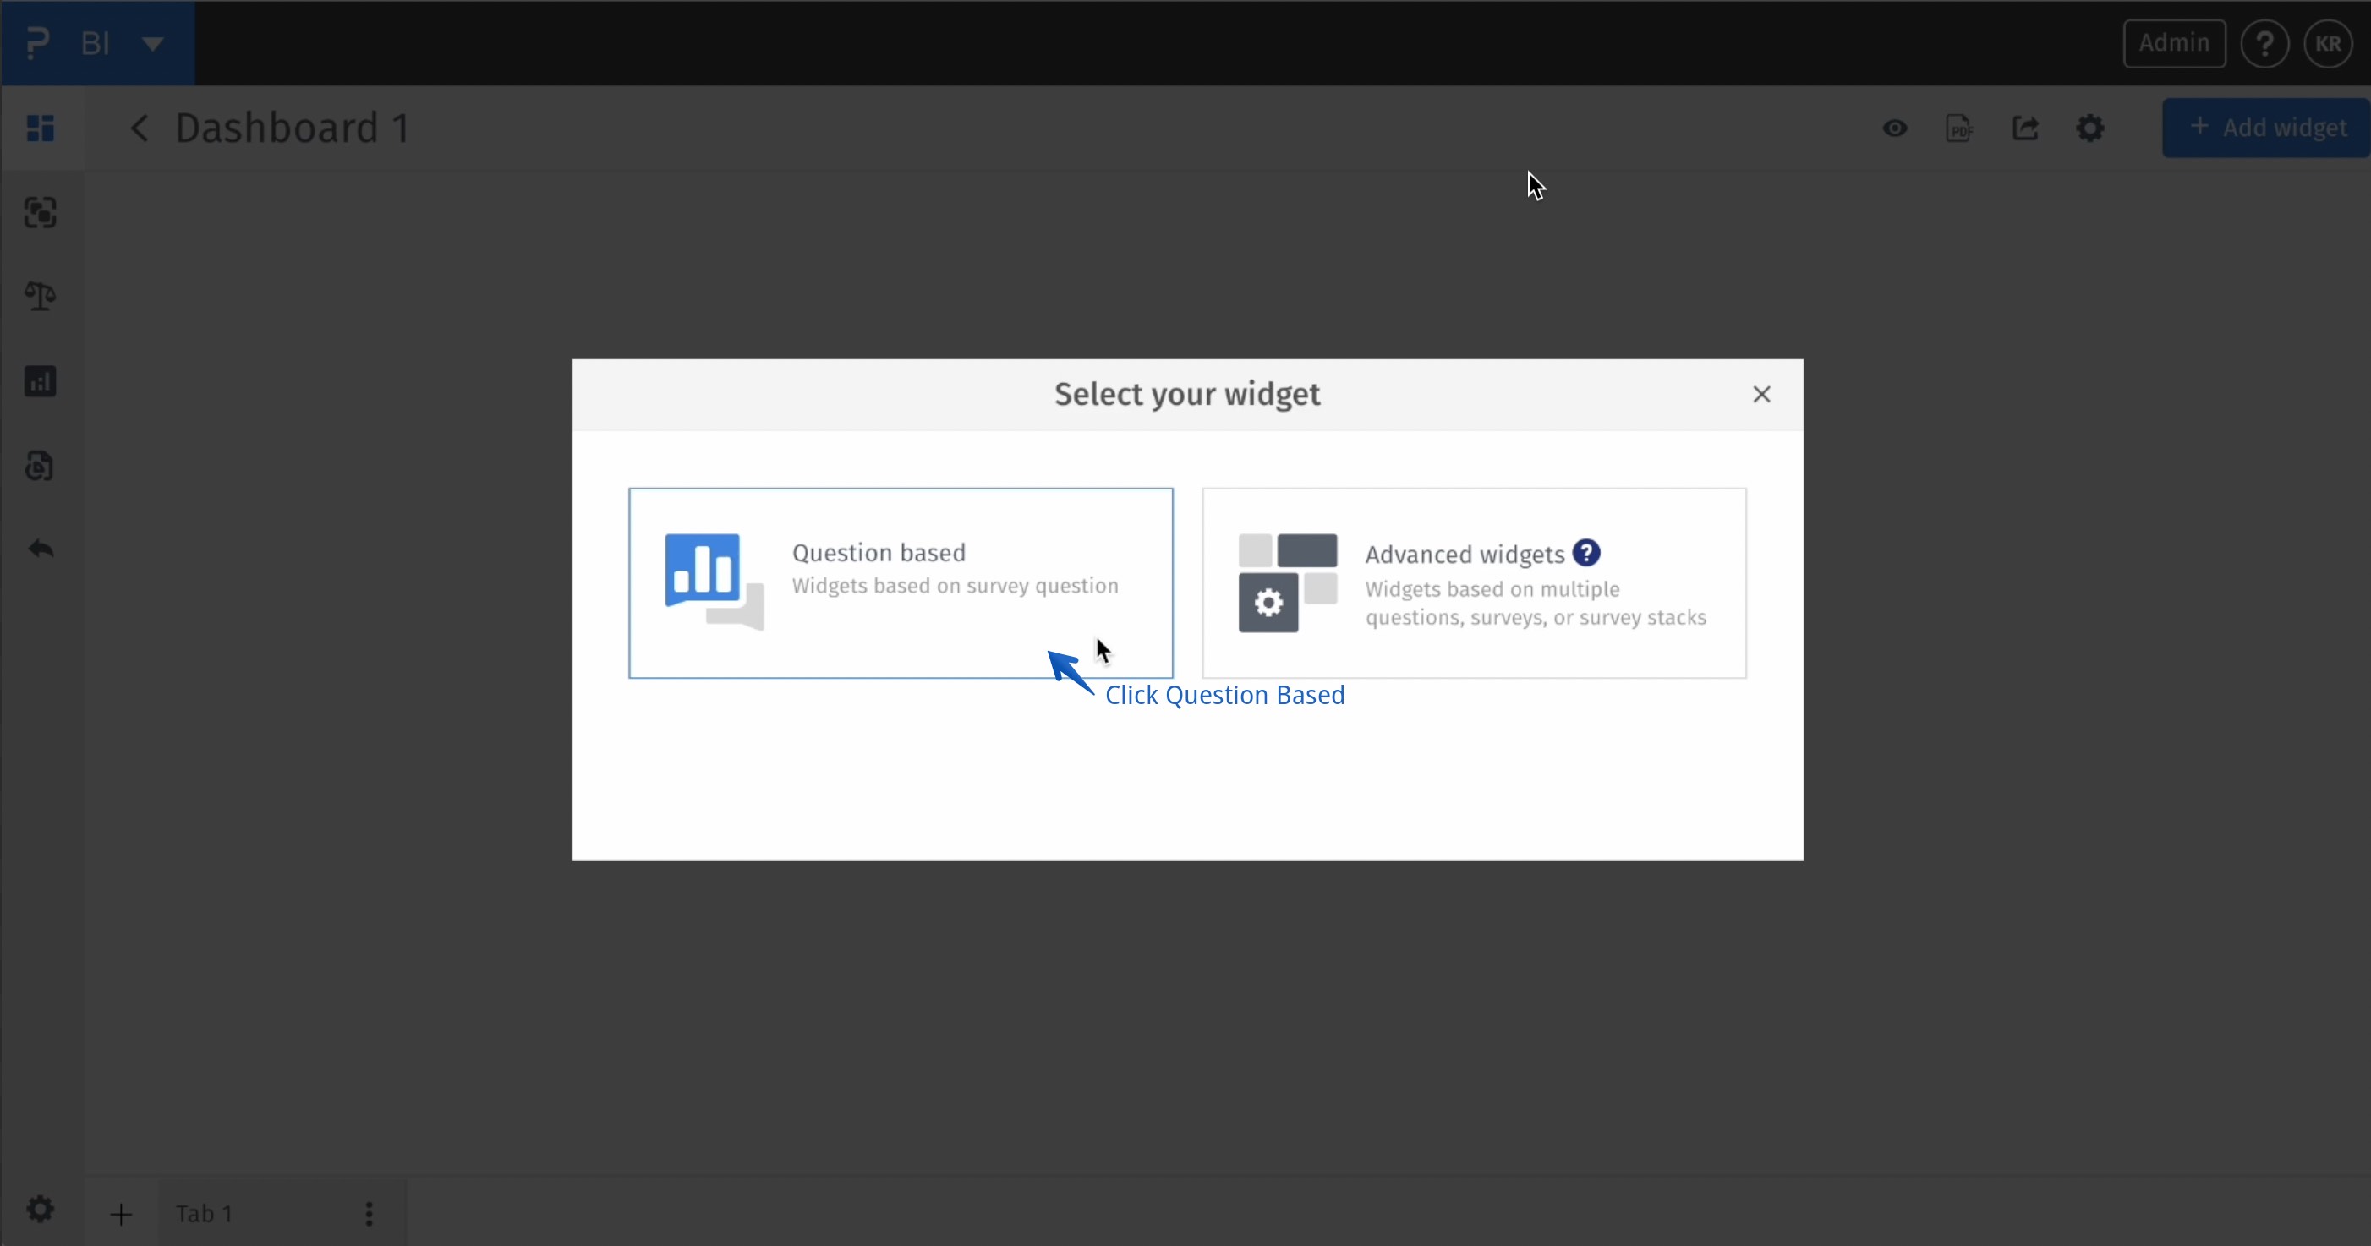This screenshot has height=1246, width=2371.
Task: Select the weighting scales icon in sidebar
Action: click(x=41, y=295)
